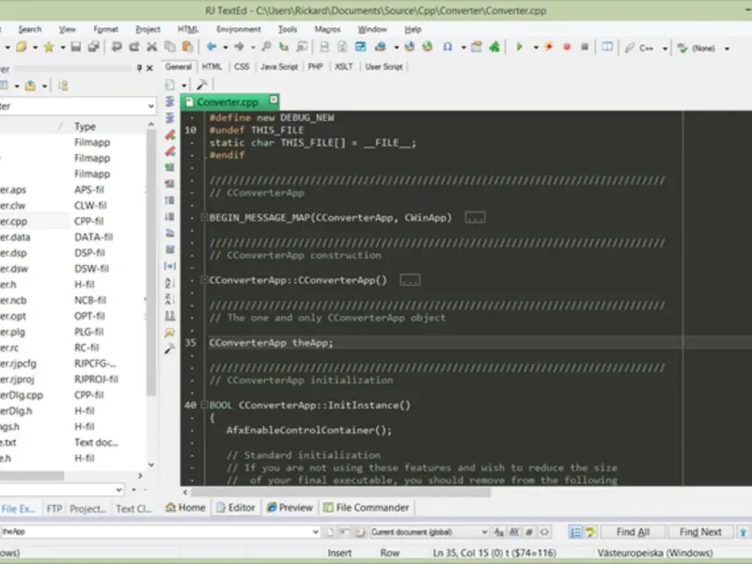Click the green Run play icon
This screenshot has height=564, width=752.
coord(518,47)
